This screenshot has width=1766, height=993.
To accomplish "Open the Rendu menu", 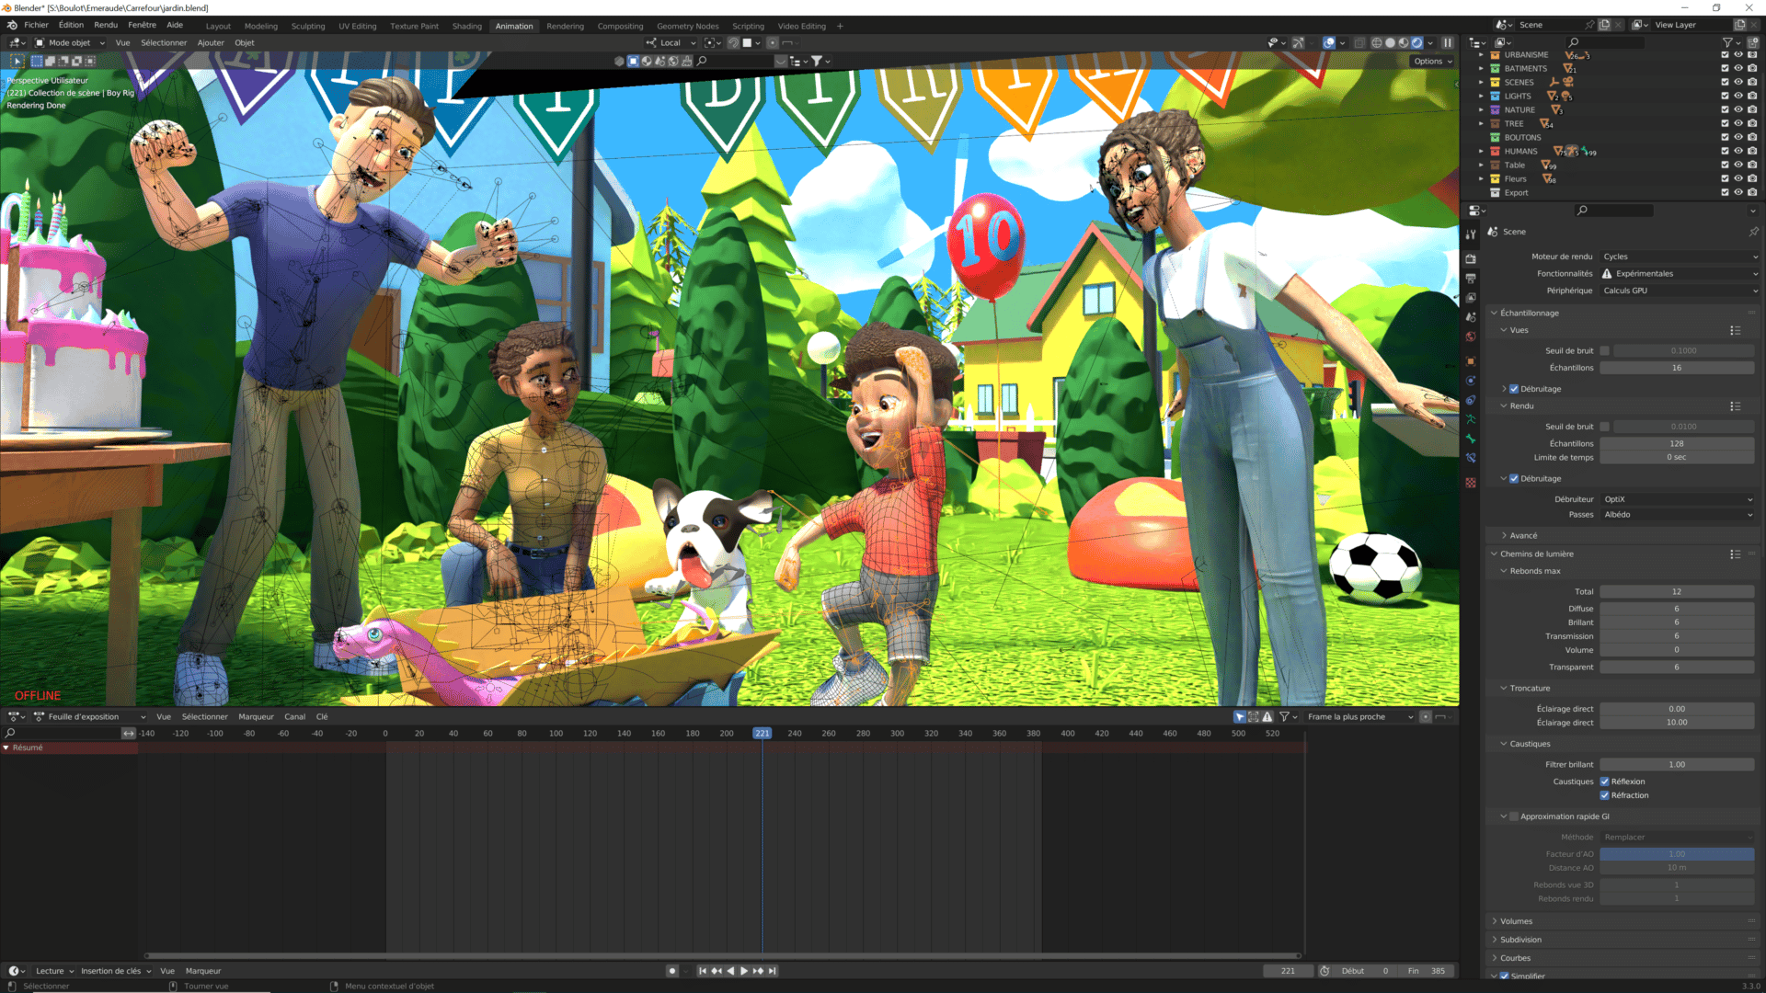I will coord(106,25).
